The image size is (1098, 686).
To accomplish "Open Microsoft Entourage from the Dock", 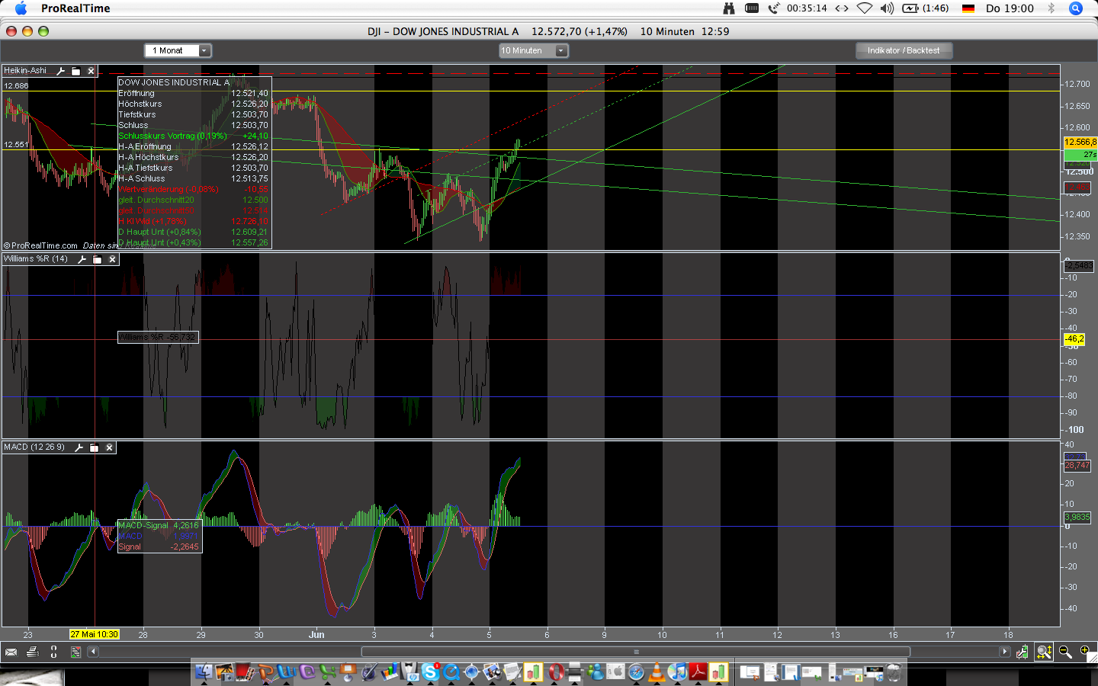I will coord(307,672).
